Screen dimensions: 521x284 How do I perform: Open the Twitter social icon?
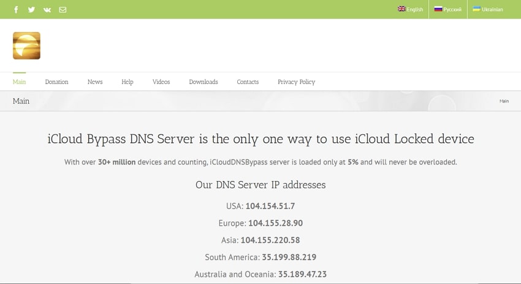click(31, 10)
